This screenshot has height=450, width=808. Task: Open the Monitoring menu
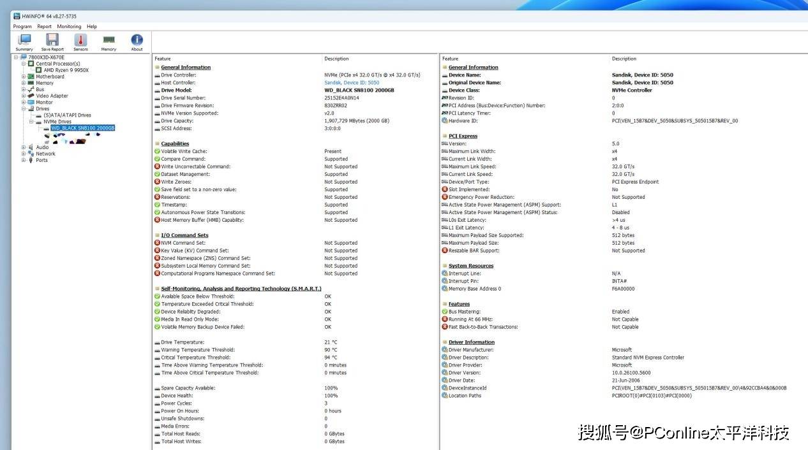tap(69, 27)
